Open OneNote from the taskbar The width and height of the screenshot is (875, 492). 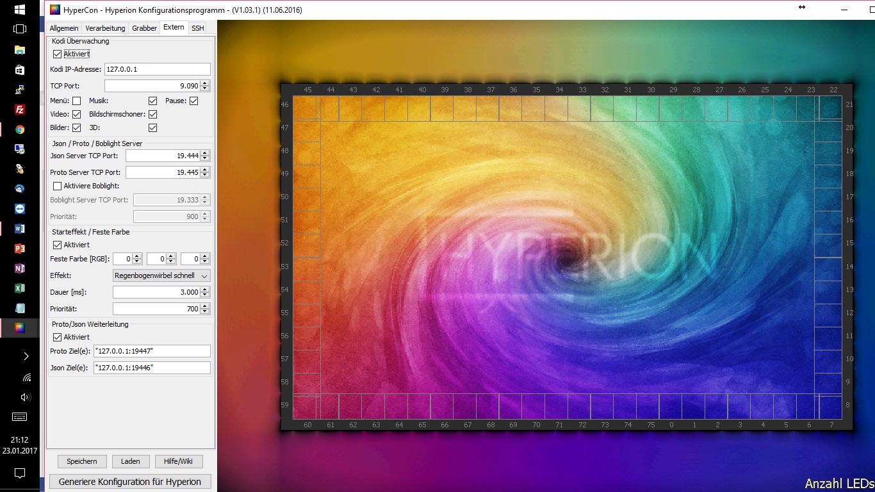20,268
